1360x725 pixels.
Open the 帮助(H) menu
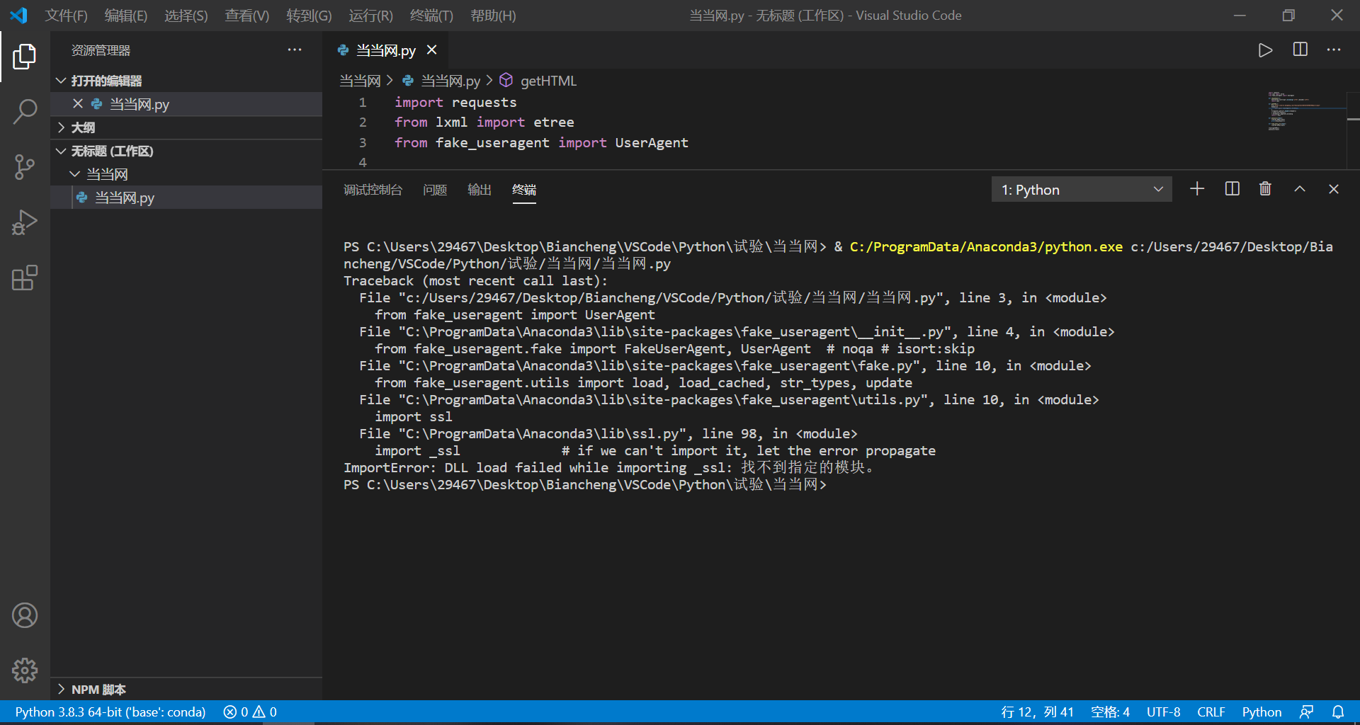click(493, 16)
